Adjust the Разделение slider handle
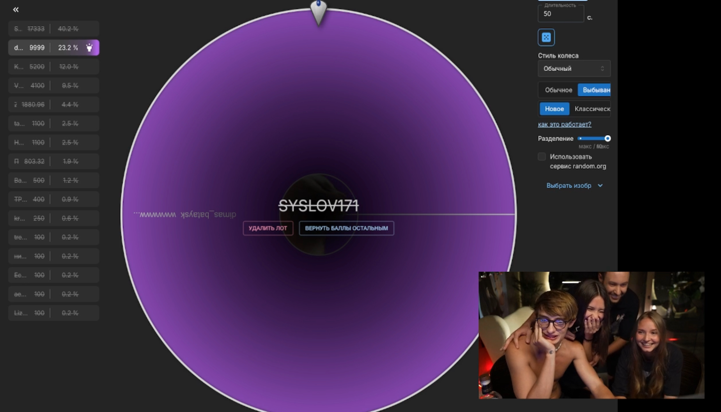The height and width of the screenshot is (412, 721). tap(607, 138)
